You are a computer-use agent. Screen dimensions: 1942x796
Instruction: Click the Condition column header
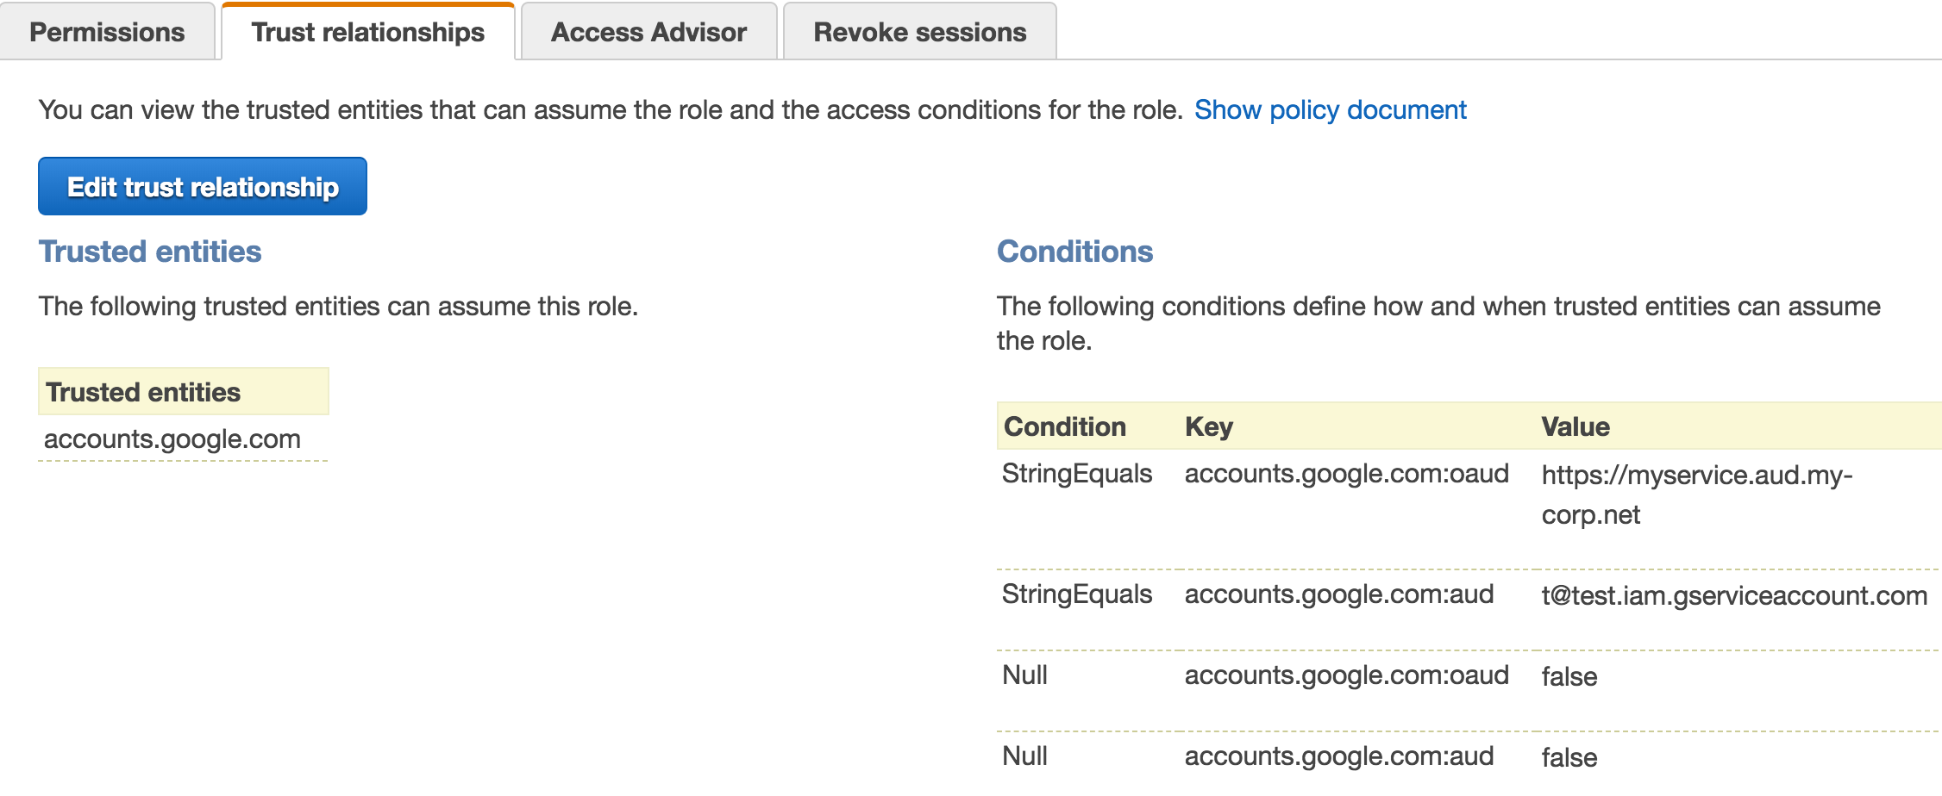[x=1065, y=426]
